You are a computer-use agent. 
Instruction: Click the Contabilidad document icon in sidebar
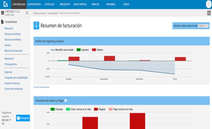tap(2, 22)
